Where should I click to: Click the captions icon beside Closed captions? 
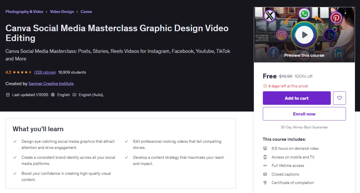pyautogui.click(x=265, y=174)
